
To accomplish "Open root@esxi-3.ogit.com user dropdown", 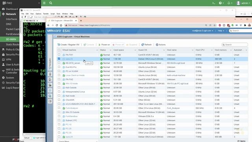I will (202, 31).
